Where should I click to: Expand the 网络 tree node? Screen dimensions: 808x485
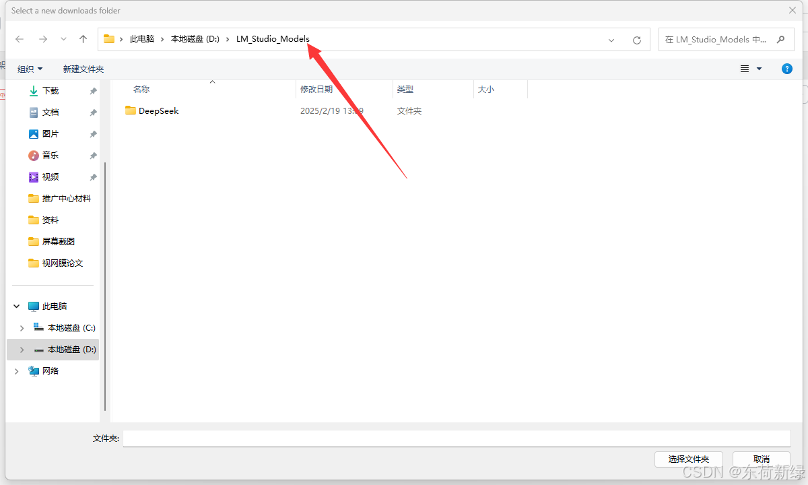coord(17,370)
